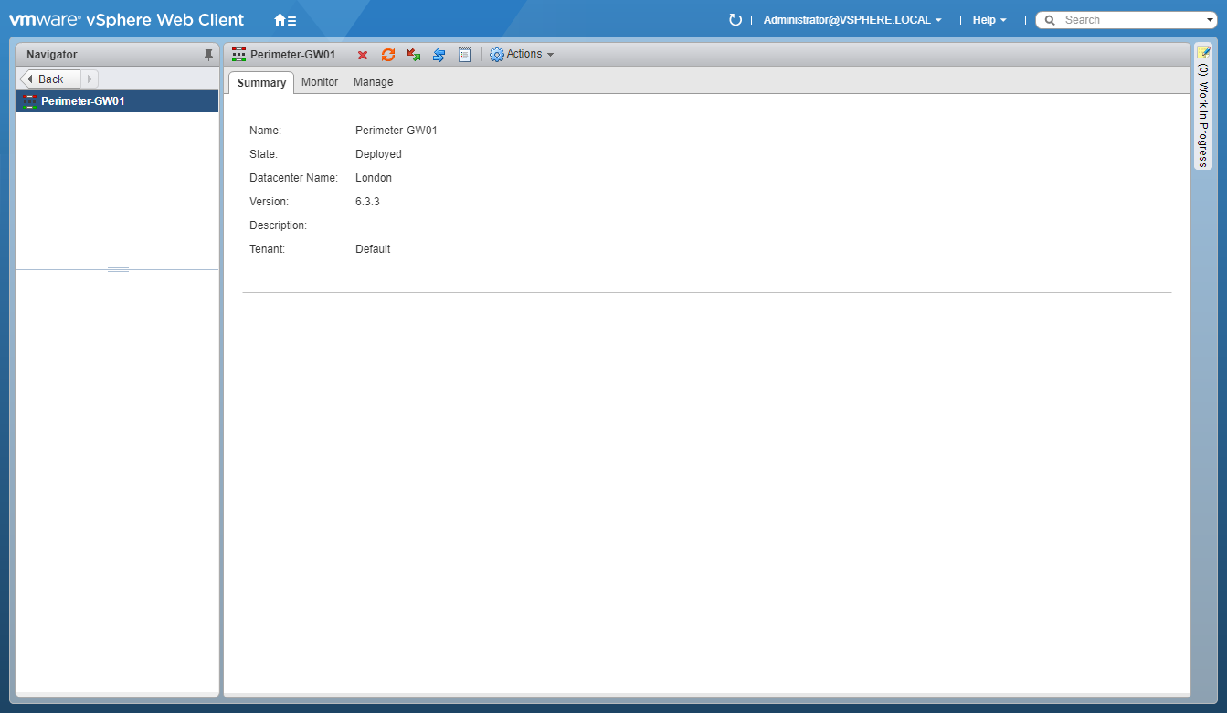
Task: Switch to the Monitor tab
Action: [x=320, y=82]
